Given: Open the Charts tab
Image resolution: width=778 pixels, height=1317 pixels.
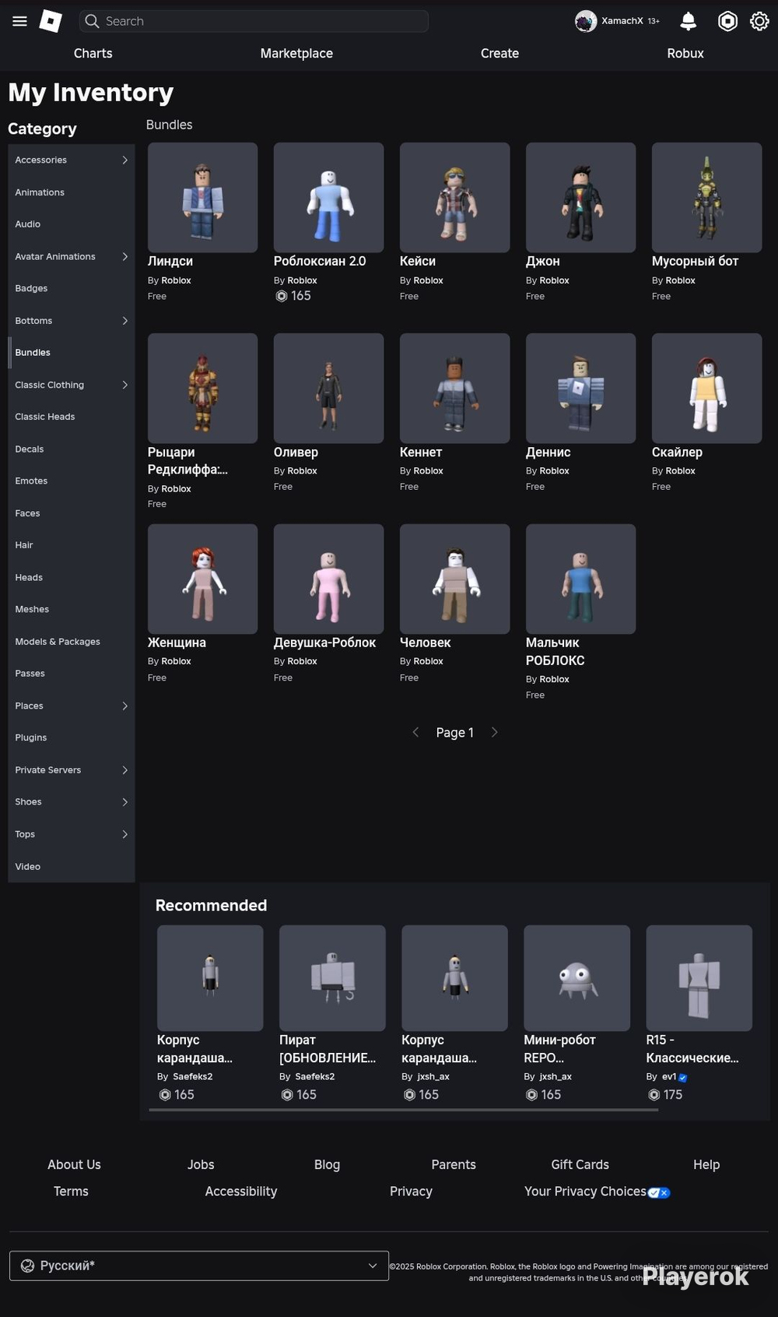Looking at the screenshot, I should coord(93,53).
